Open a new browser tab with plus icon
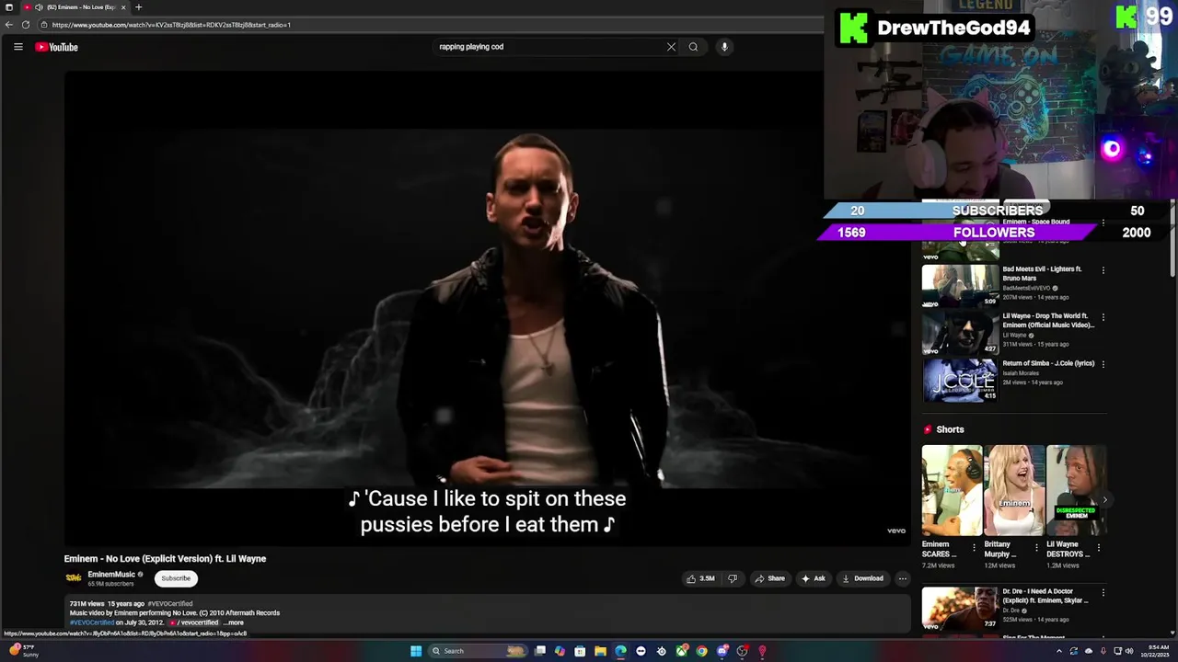 click(x=138, y=7)
